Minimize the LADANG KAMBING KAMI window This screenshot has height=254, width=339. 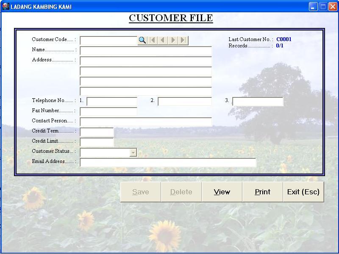pyautogui.click(x=313, y=7)
